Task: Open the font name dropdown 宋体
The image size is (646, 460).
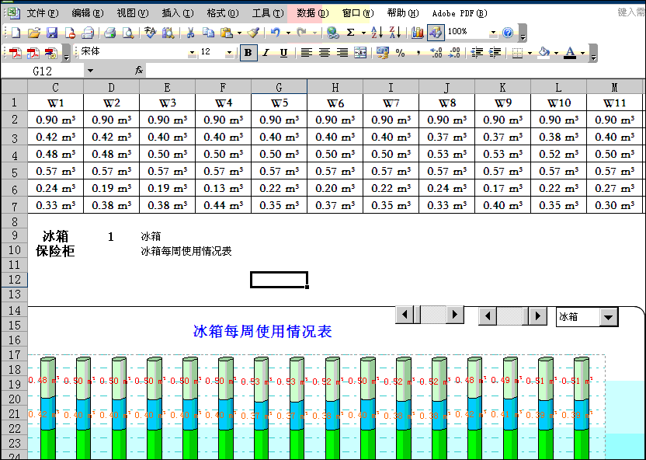Action: click(x=192, y=53)
